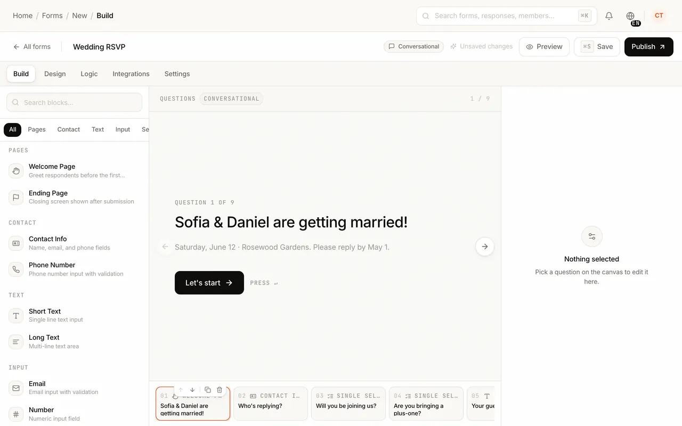
Task: Go to next question with right arrow
Action: coord(485,247)
